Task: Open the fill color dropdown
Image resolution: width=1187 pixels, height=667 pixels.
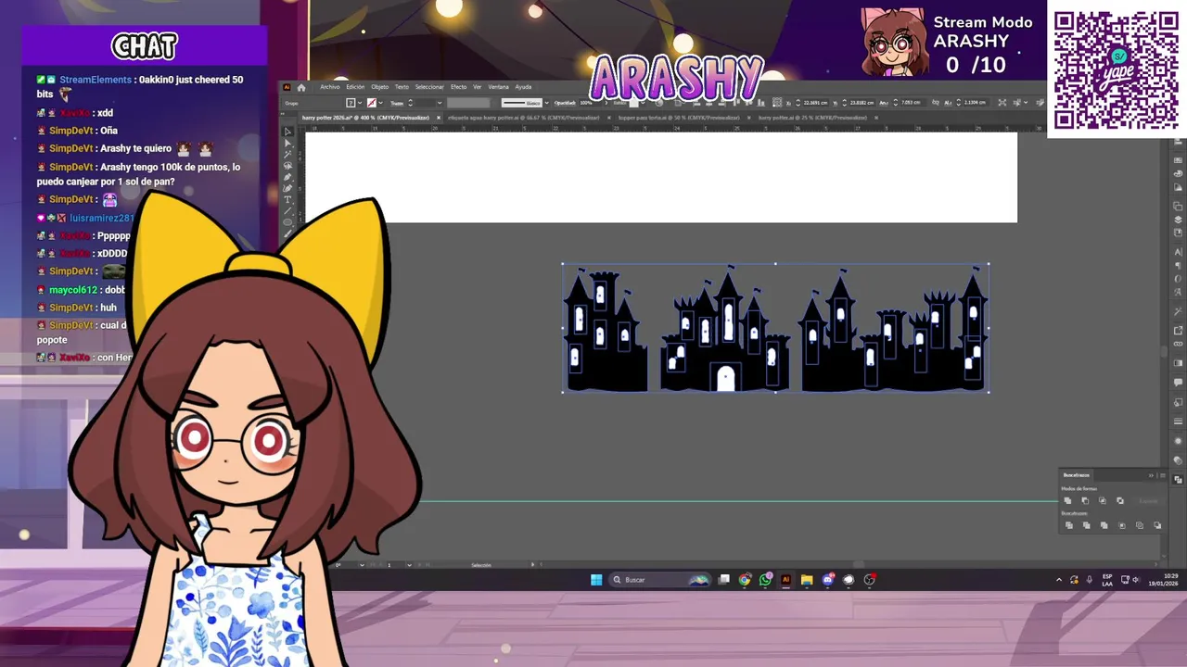Action: point(360,103)
